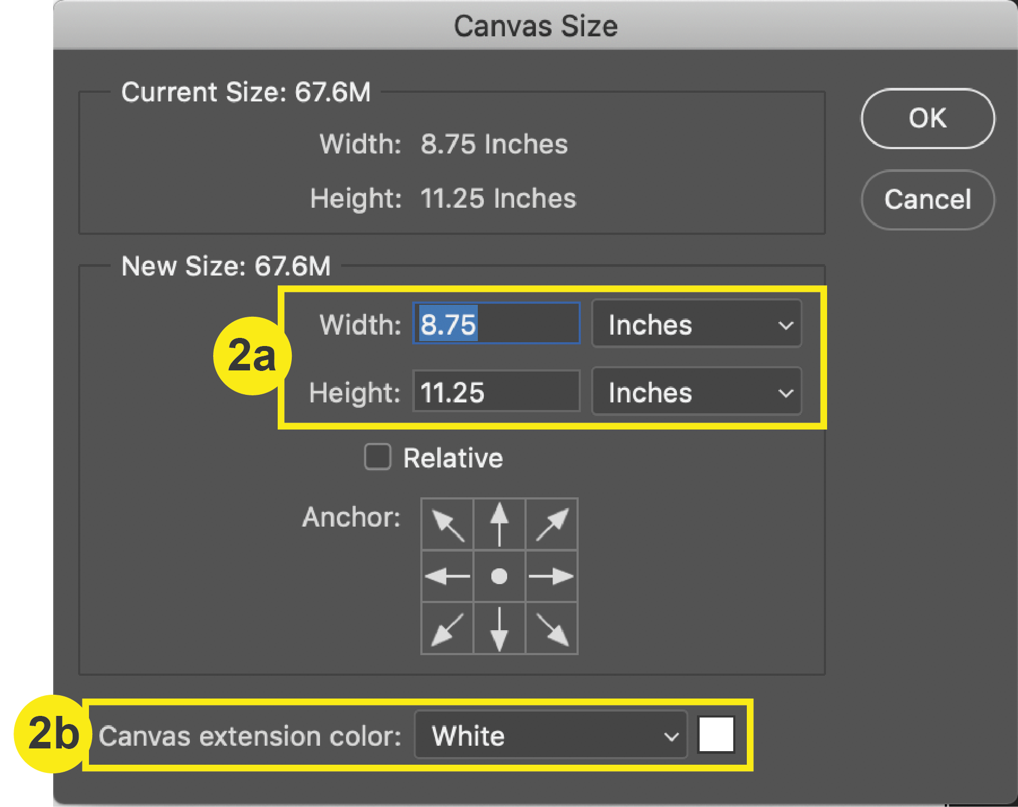
Task: Set anchor to middle-left arrow
Action: pos(447,576)
